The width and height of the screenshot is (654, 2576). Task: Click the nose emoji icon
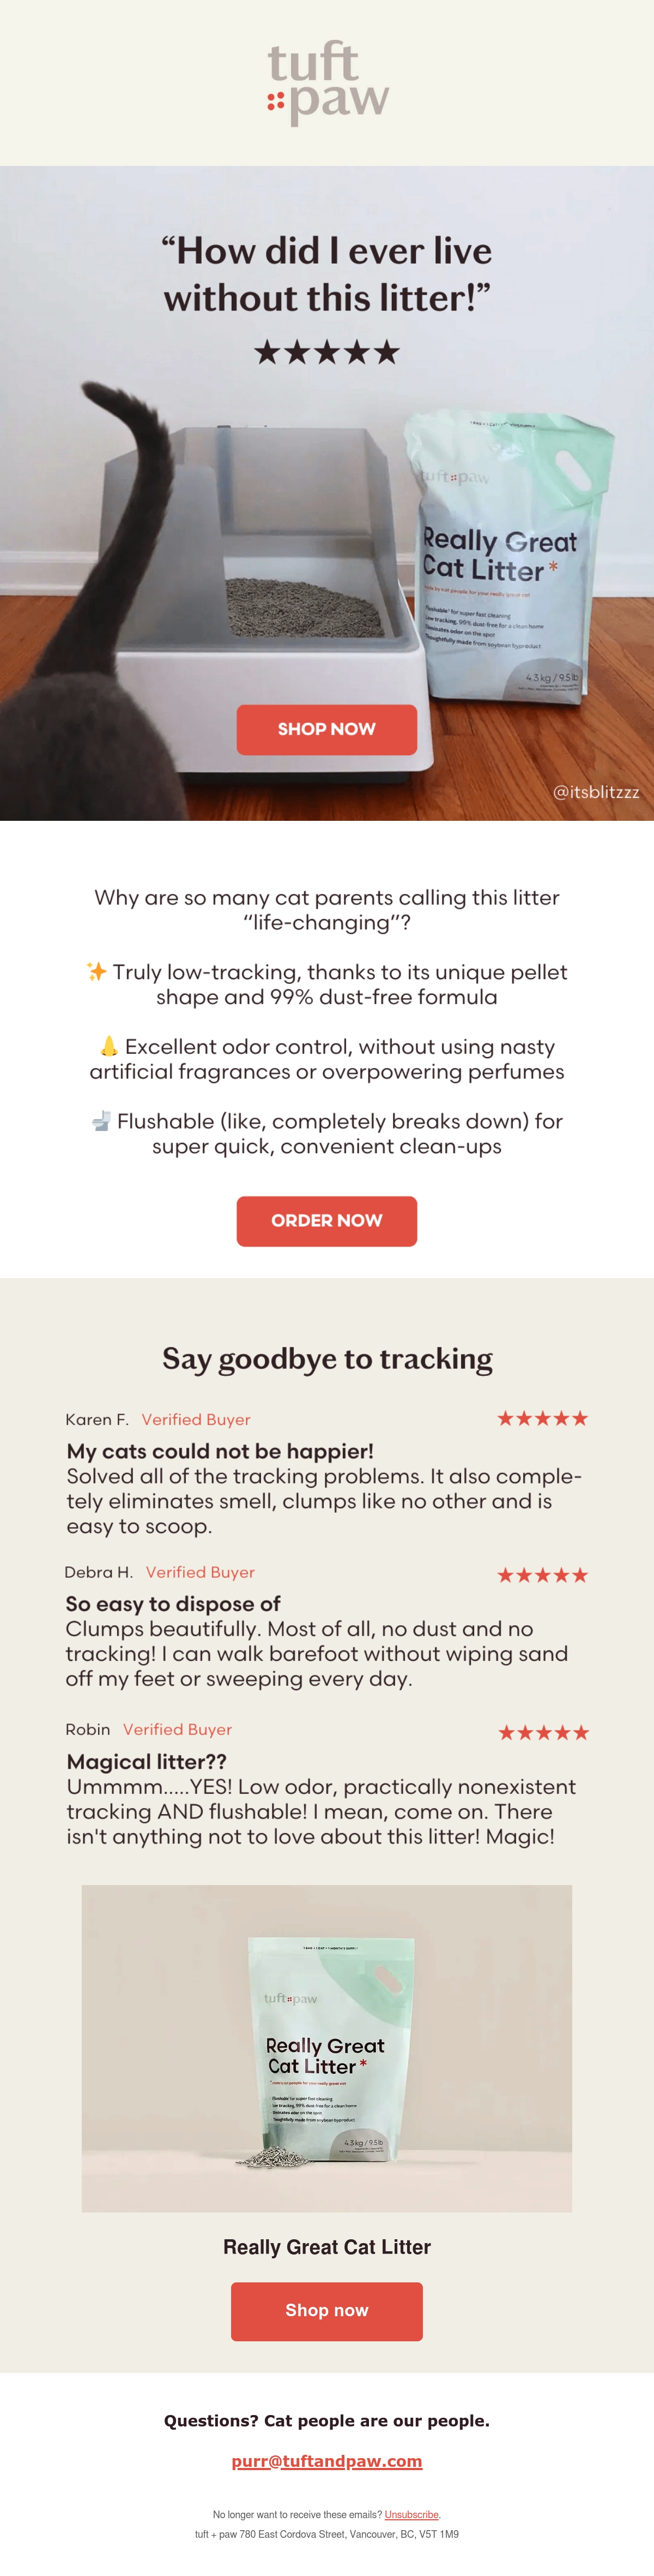pos(109,1046)
